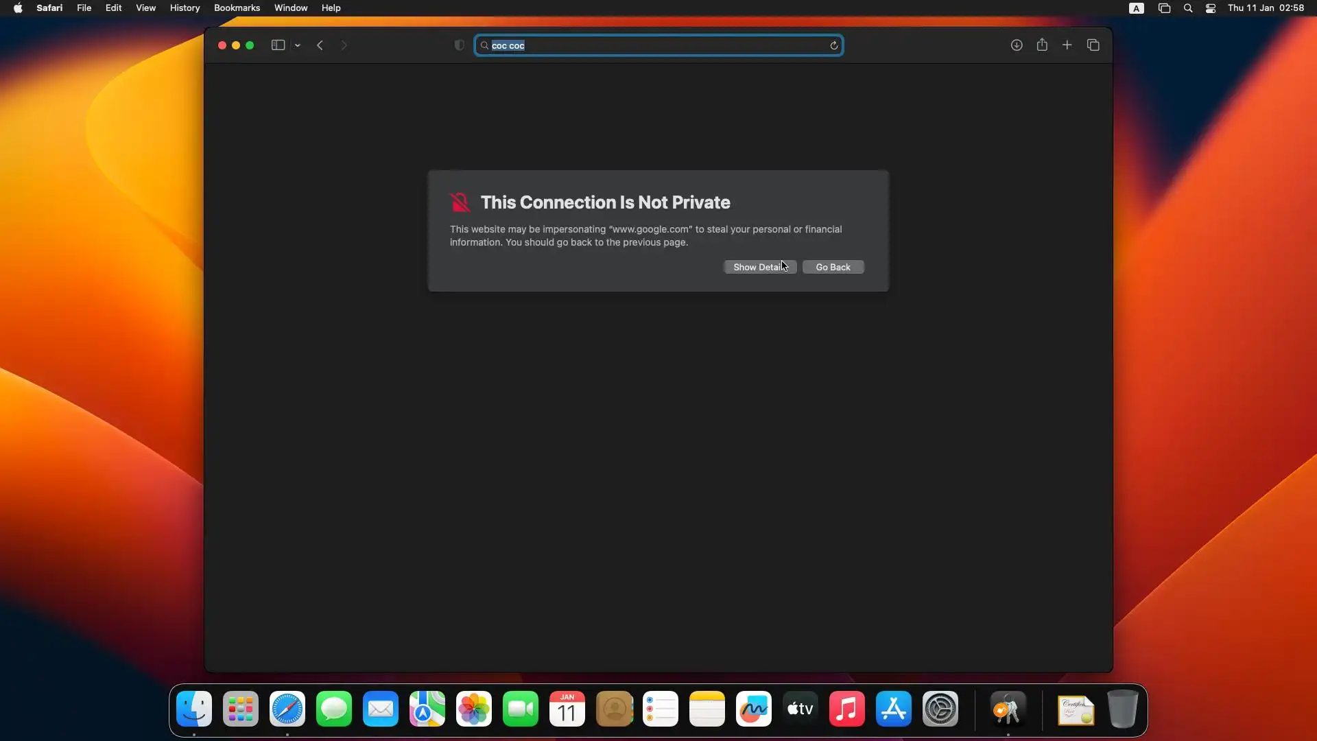1317x741 pixels.
Task: Click the reload page icon in address bar
Action: click(833, 45)
